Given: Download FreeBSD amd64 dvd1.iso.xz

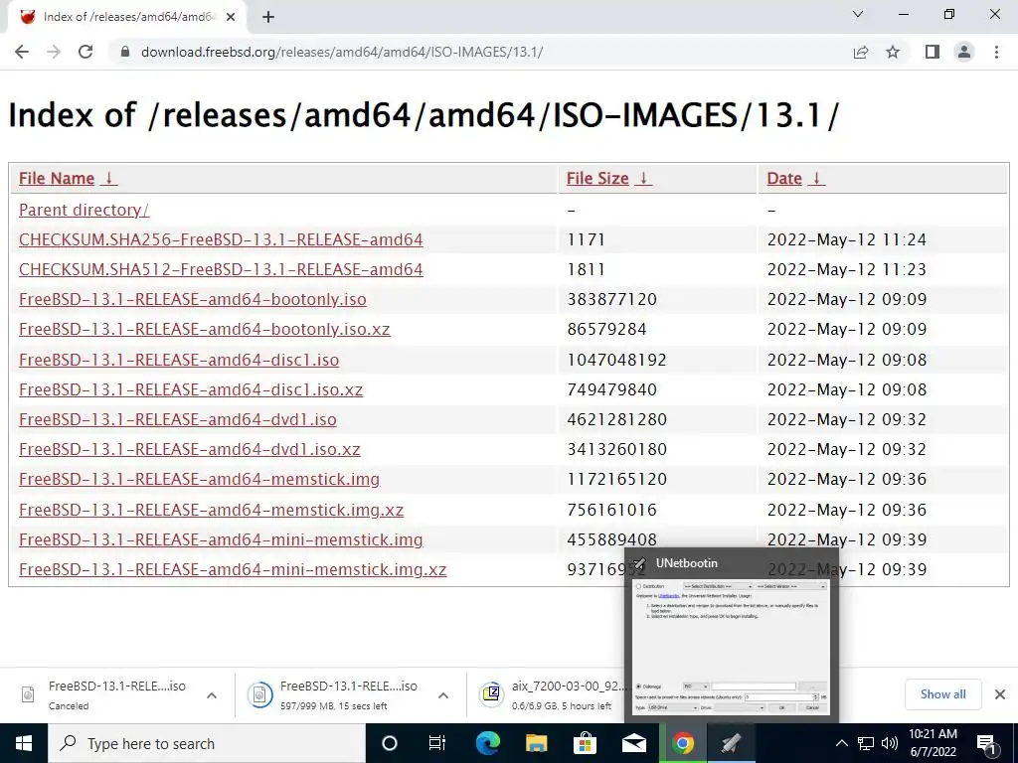Looking at the screenshot, I should pos(190,449).
